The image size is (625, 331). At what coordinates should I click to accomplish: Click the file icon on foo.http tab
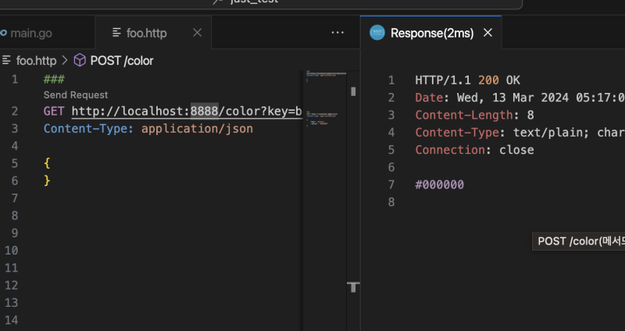point(117,33)
